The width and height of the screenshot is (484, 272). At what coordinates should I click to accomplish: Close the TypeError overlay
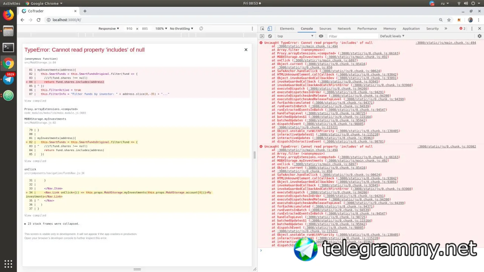coord(246,49)
